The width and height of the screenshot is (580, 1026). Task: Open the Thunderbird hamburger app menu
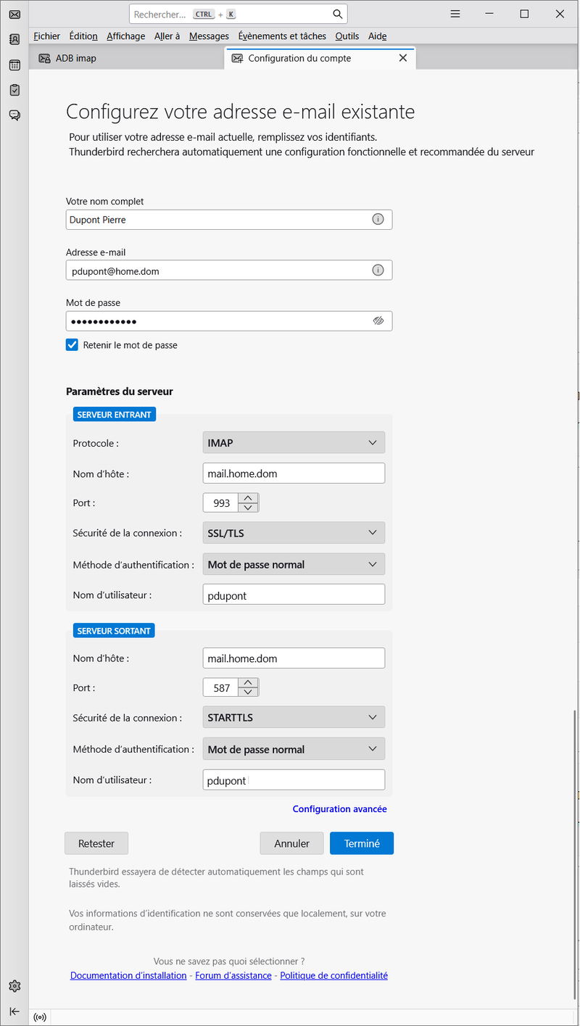pyautogui.click(x=455, y=14)
